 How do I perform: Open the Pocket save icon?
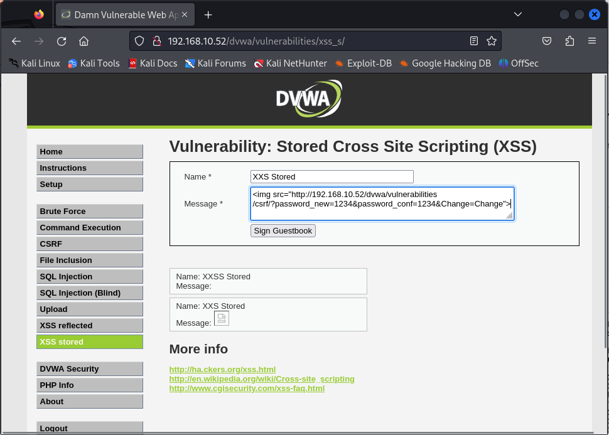click(x=547, y=41)
